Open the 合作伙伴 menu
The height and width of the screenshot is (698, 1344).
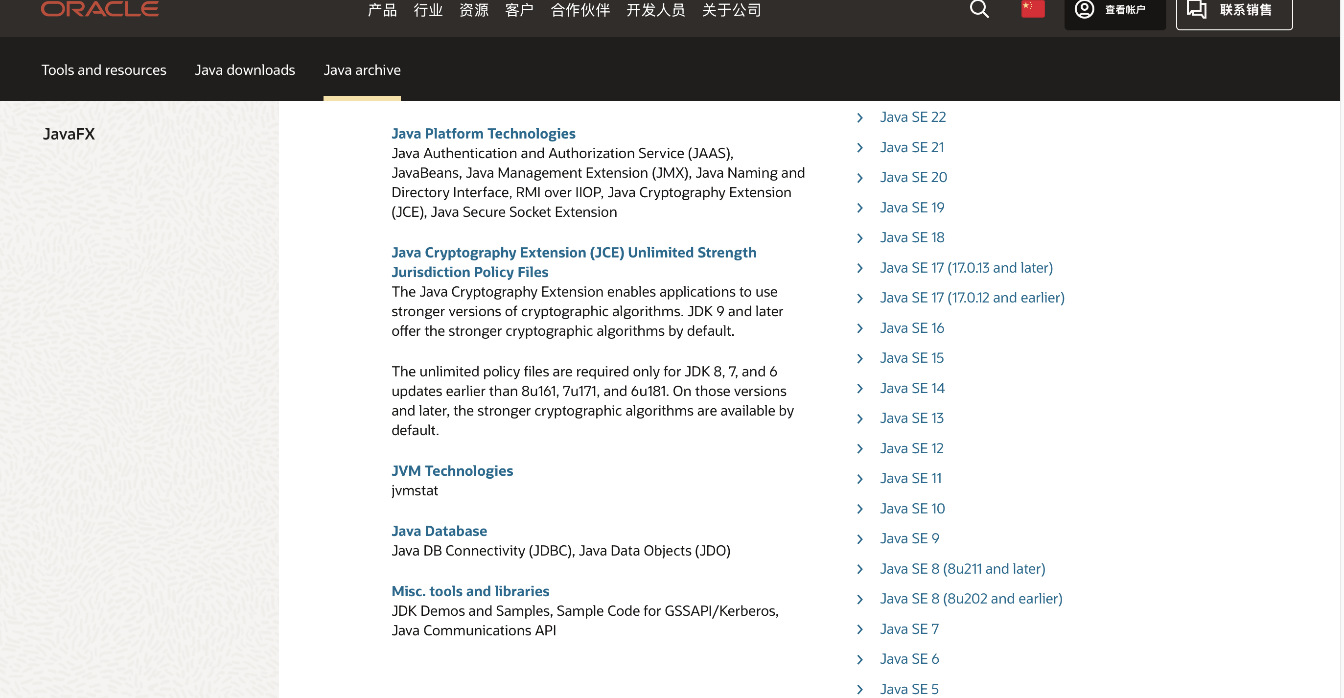pyautogui.click(x=580, y=10)
